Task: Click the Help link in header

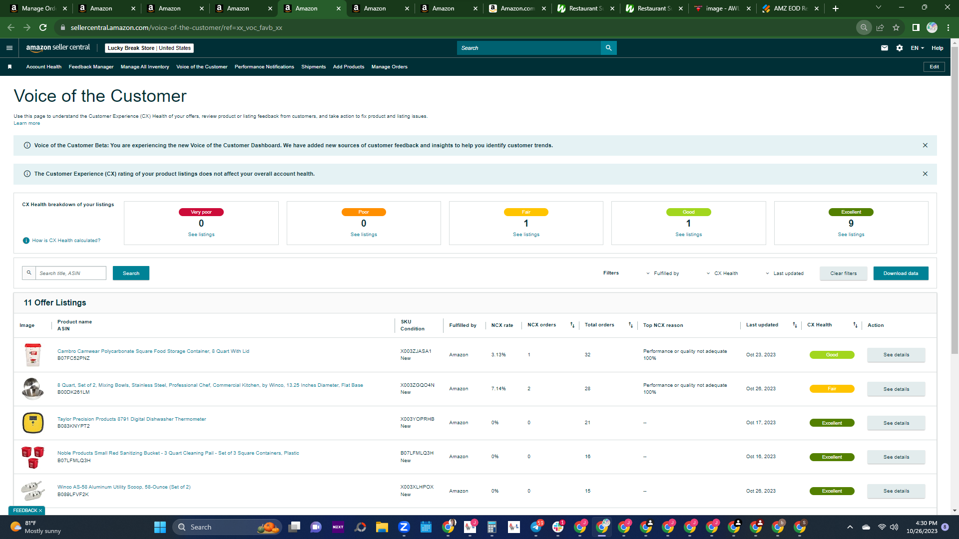Action: [938, 48]
